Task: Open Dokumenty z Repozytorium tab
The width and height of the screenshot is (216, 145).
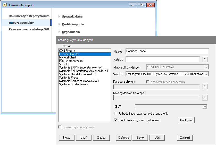Action: [x=29, y=16]
